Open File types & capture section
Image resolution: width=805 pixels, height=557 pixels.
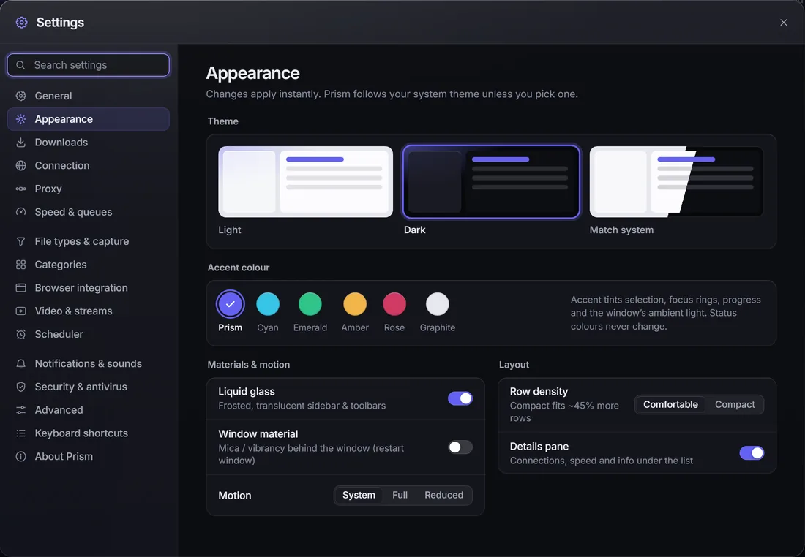pos(89,241)
